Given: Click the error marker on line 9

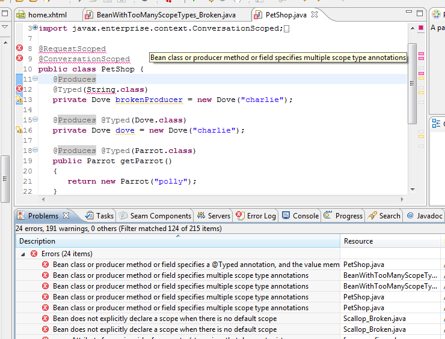Looking at the screenshot, I should click(19, 58).
